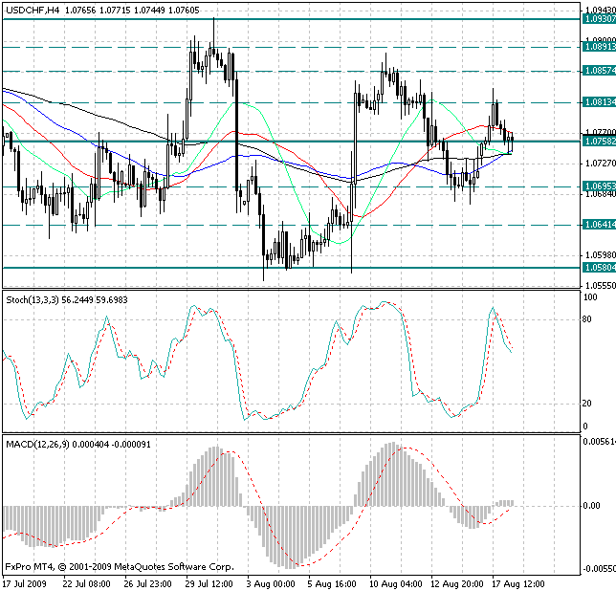Click the 1.05804 support price label
Viewport: 616px width, 591px height.
click(598, 268)
